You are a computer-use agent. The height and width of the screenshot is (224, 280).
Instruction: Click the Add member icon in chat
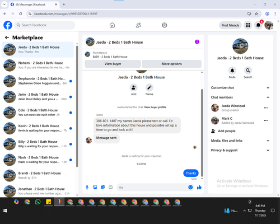point(133,87)
